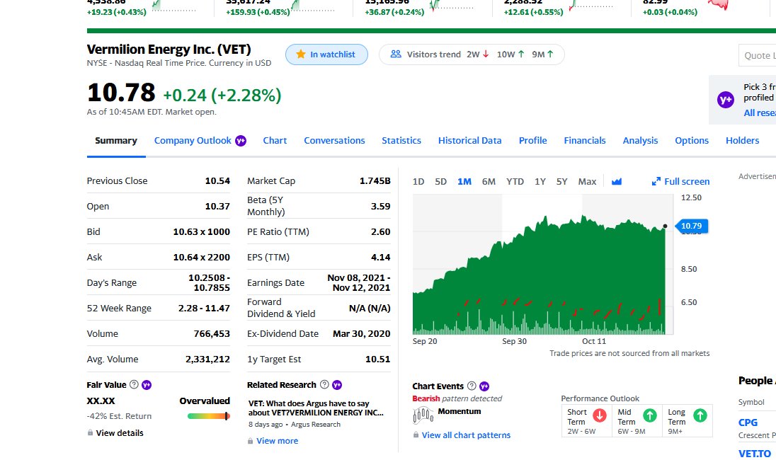Click Fair Value Y+ premium badge
The image size is (776, 460).
[x=147, y=385]
